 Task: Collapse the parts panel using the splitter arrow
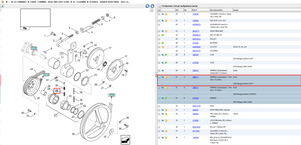pos(156,75)
